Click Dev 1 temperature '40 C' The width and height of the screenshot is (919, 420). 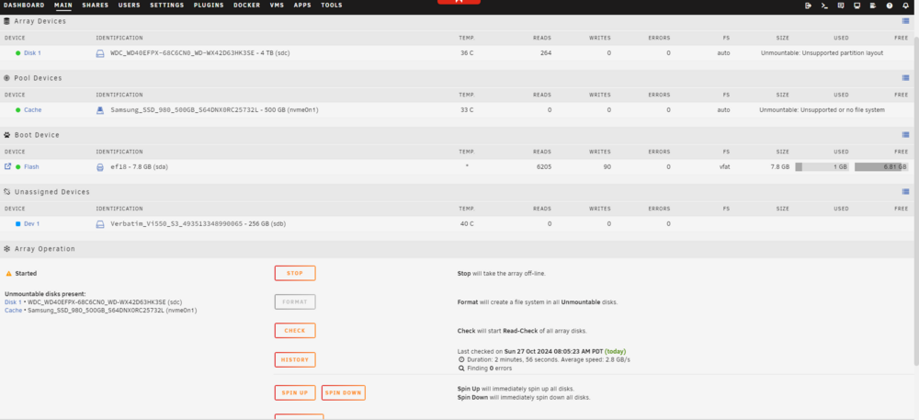(467, 223)
